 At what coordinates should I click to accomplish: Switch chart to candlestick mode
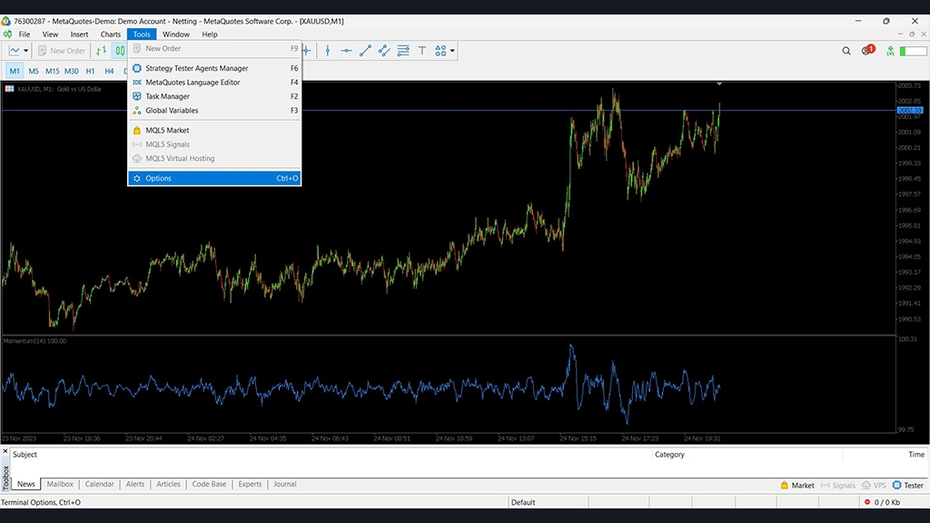[119, 51]
